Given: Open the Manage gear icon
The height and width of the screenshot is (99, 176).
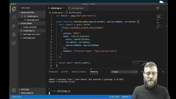Looking at the screenshot, I should [x=14, y=90].
